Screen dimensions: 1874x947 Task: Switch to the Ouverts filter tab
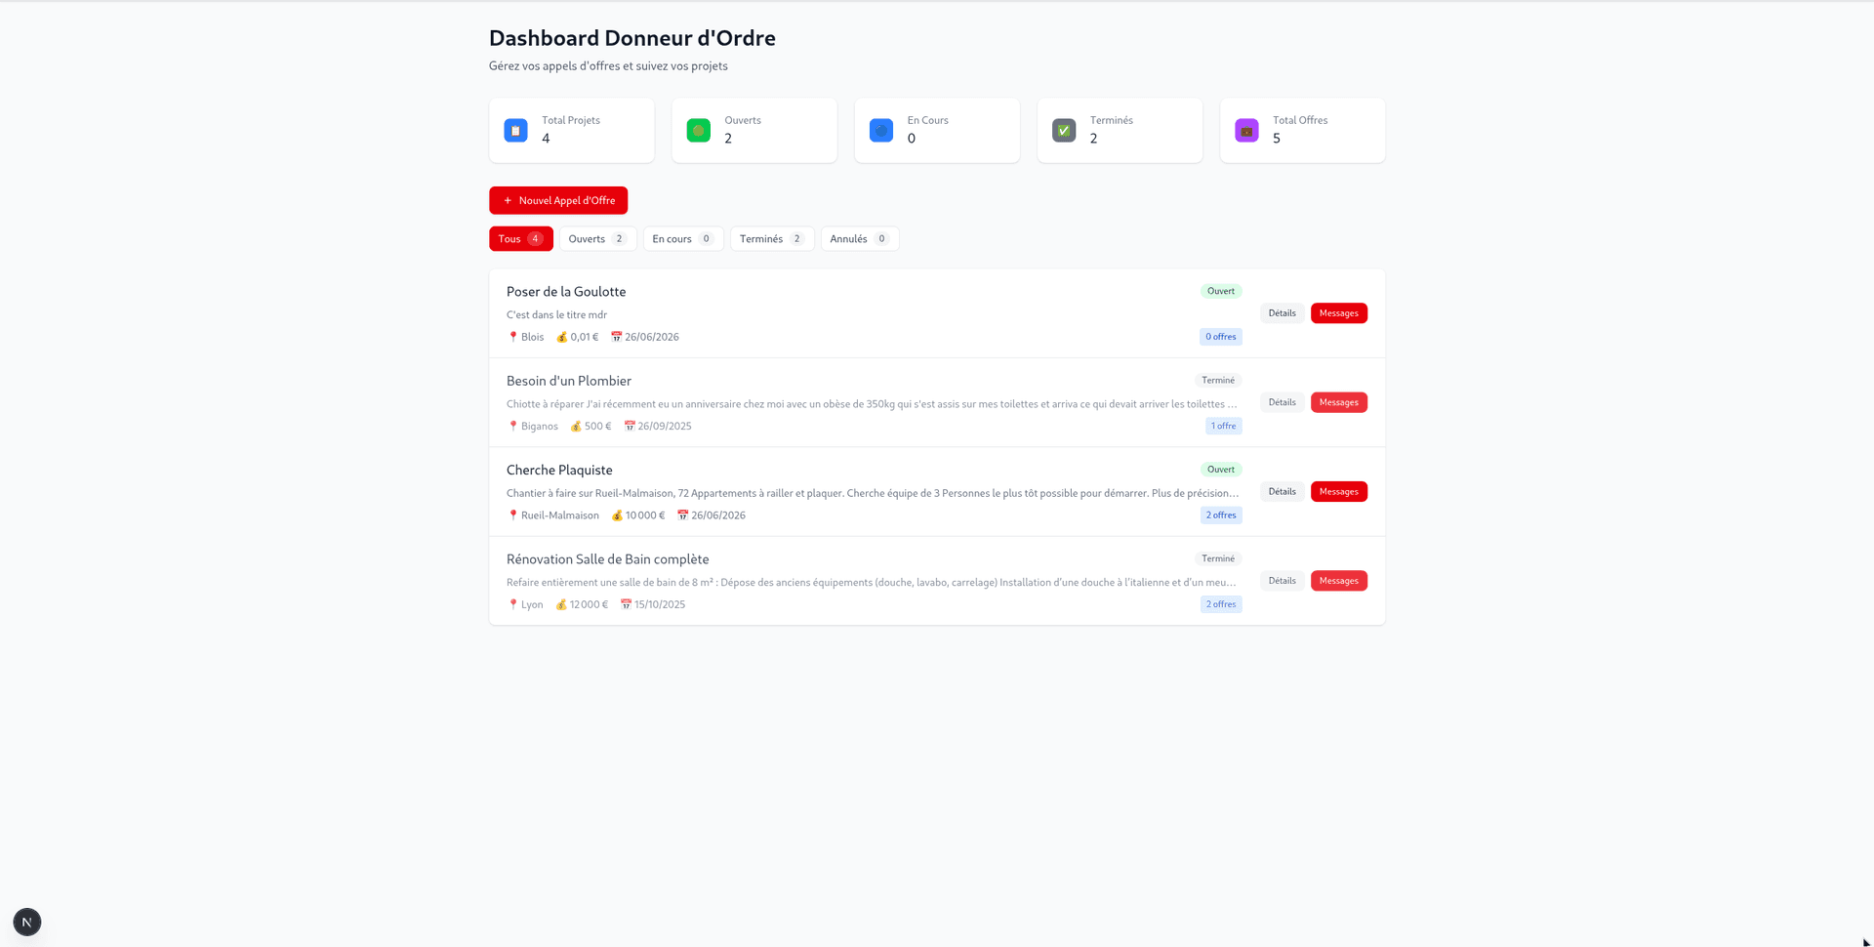click(597, 239)
